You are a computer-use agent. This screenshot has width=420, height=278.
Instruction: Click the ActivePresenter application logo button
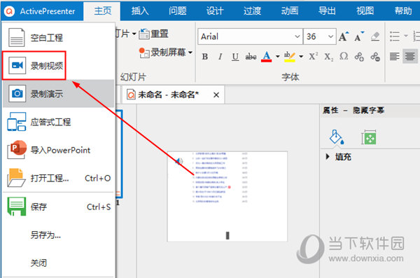(x=41, y=11)
